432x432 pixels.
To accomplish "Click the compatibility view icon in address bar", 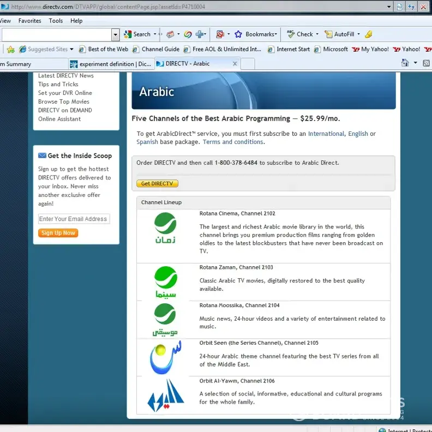I will coord(399,7).
